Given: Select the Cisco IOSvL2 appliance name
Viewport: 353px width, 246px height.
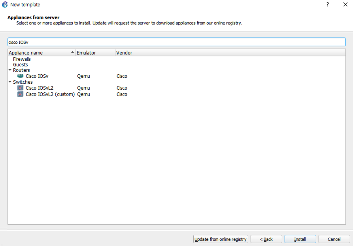Looking at the screenshot, I should 40,88.
